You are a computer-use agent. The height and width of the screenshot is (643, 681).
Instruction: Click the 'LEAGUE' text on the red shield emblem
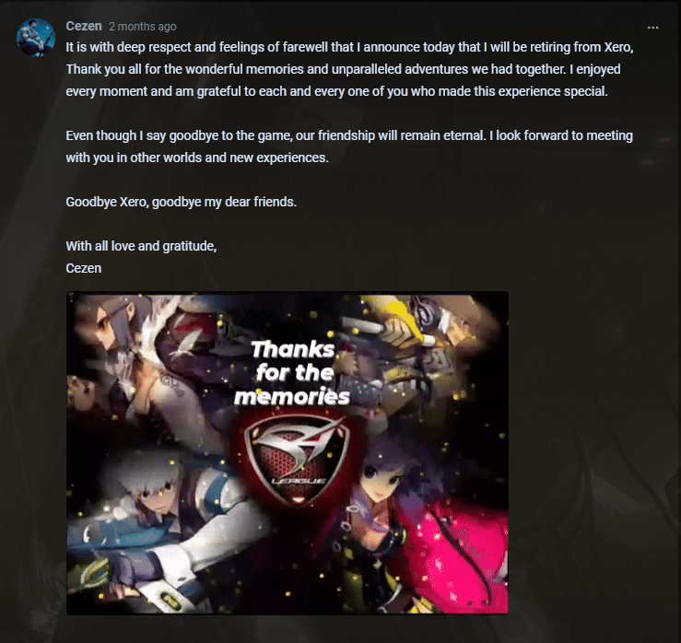pos(299,481)
